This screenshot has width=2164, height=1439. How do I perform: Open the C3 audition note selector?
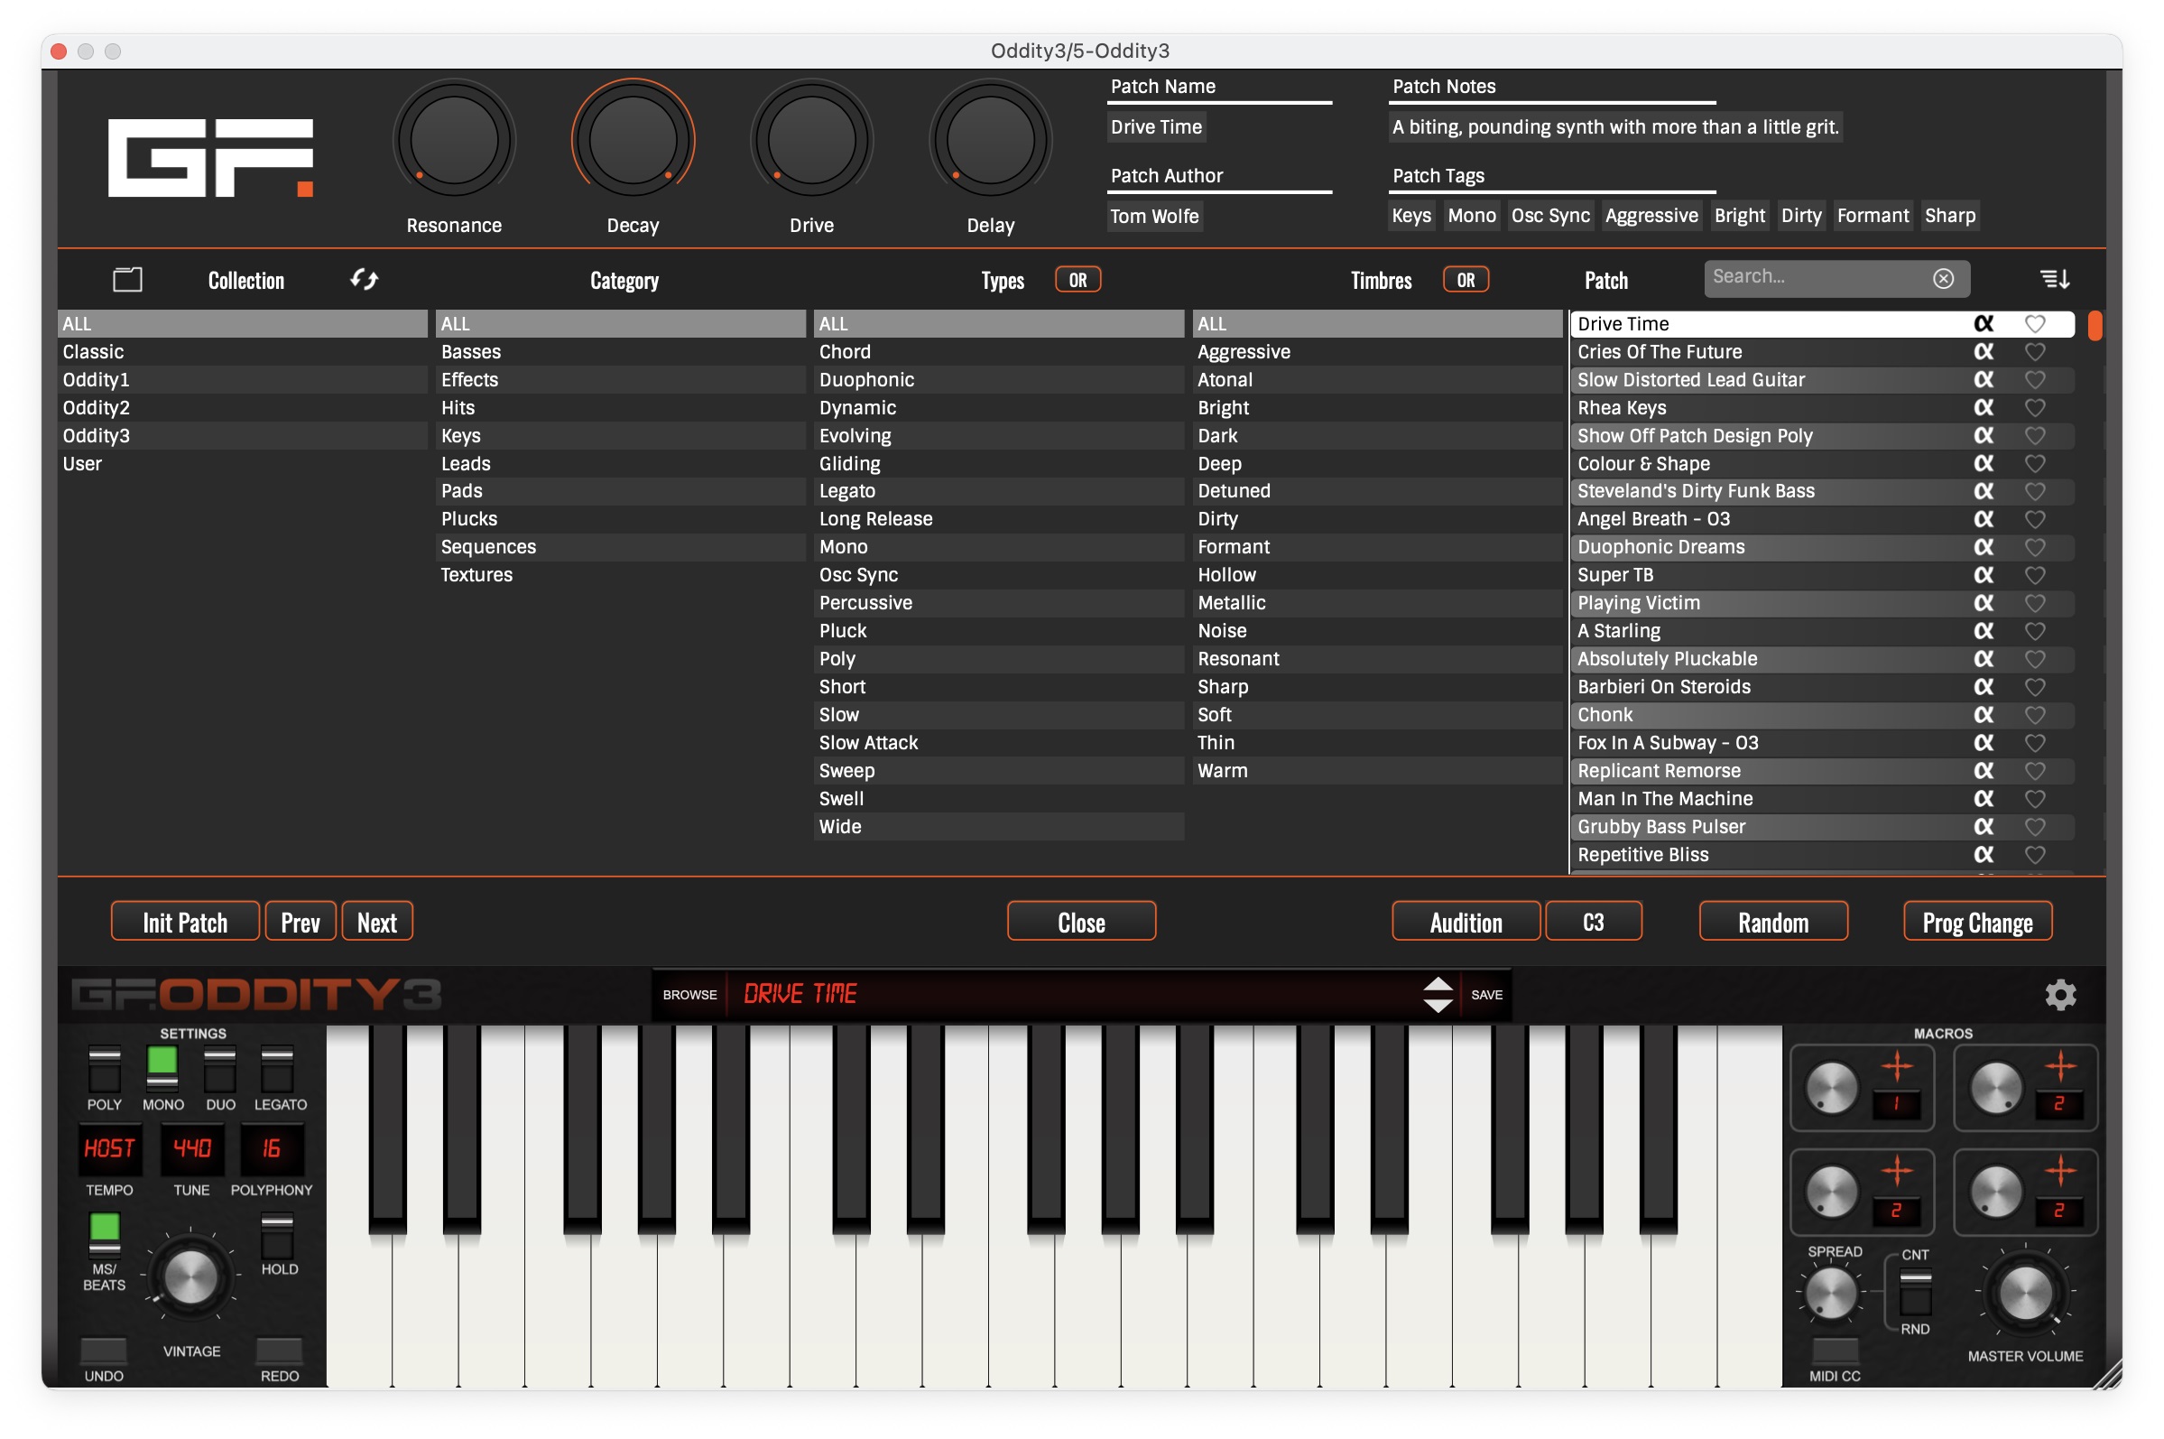(x=1593, y=922)
